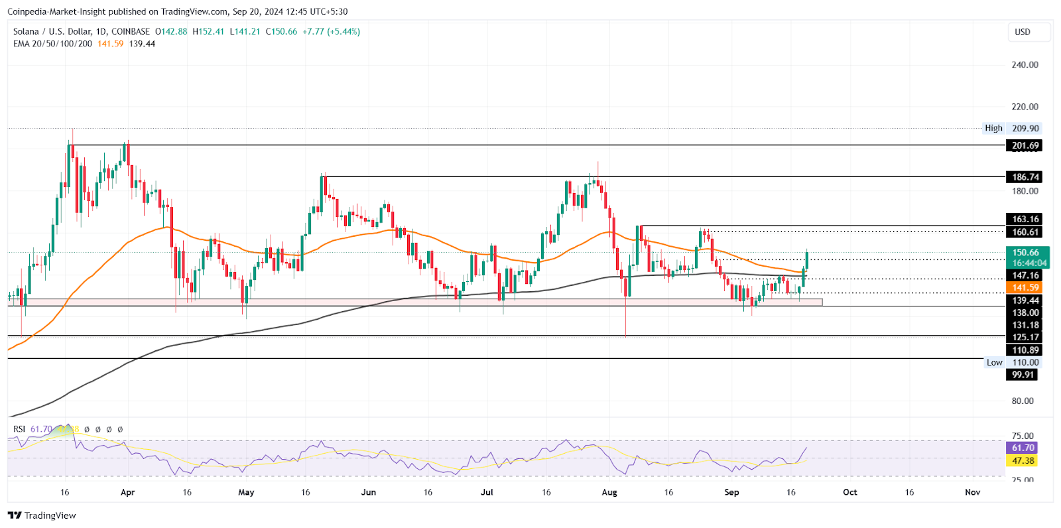This screenshot has height=528, width=1061.
Task: Click the Oct label on time axis
Action: tap(850, 492)
